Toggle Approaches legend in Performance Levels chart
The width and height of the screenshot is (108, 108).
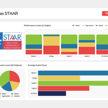[x=88, y=26]
